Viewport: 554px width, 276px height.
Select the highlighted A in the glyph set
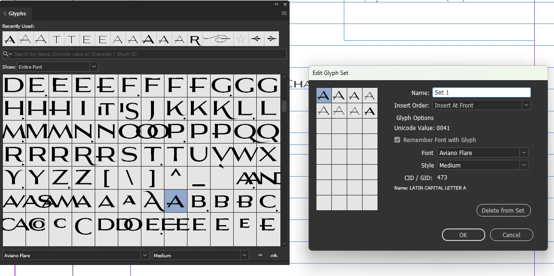point(324,95)
